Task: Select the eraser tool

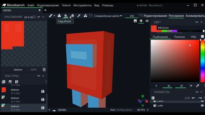Action: coord(72,16)
